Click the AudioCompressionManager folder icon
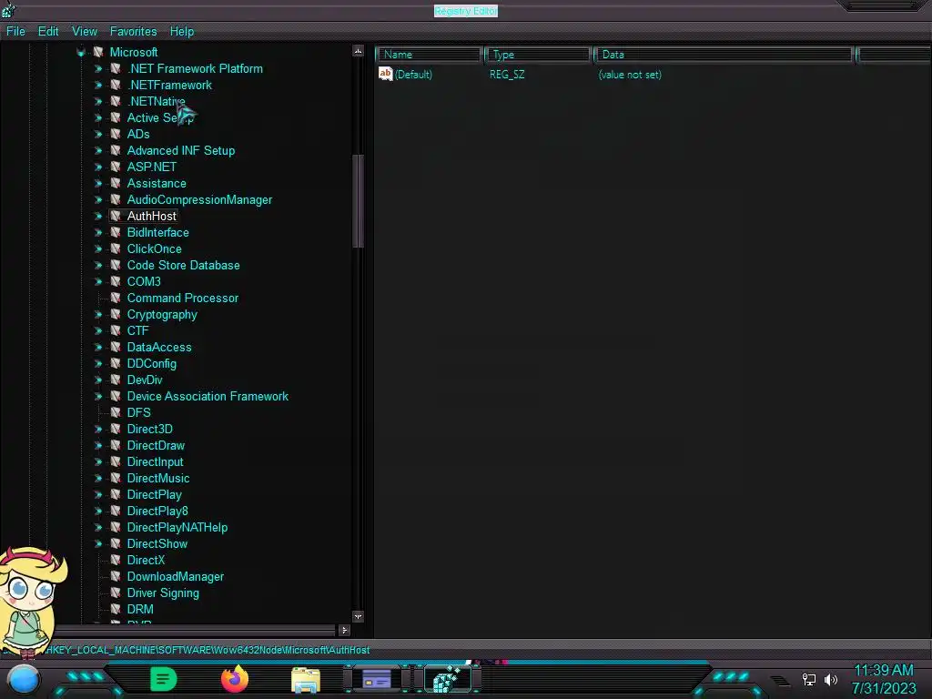Viewport: 932px width, 699px height. [x=116, y=199]
